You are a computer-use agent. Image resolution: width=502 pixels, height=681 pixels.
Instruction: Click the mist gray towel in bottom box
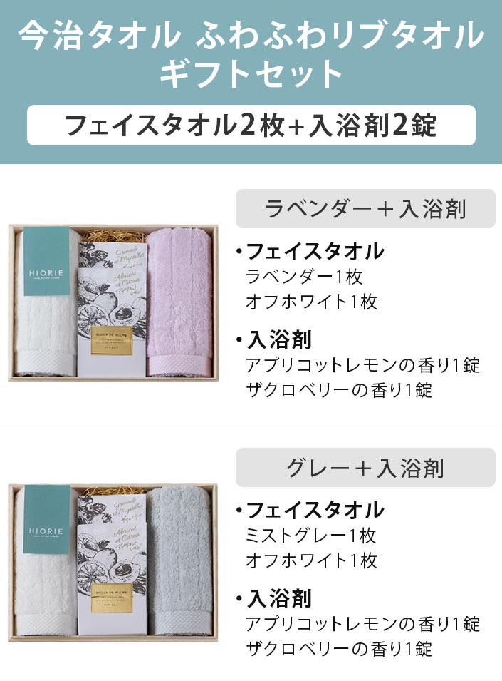(x=179, y=562)
